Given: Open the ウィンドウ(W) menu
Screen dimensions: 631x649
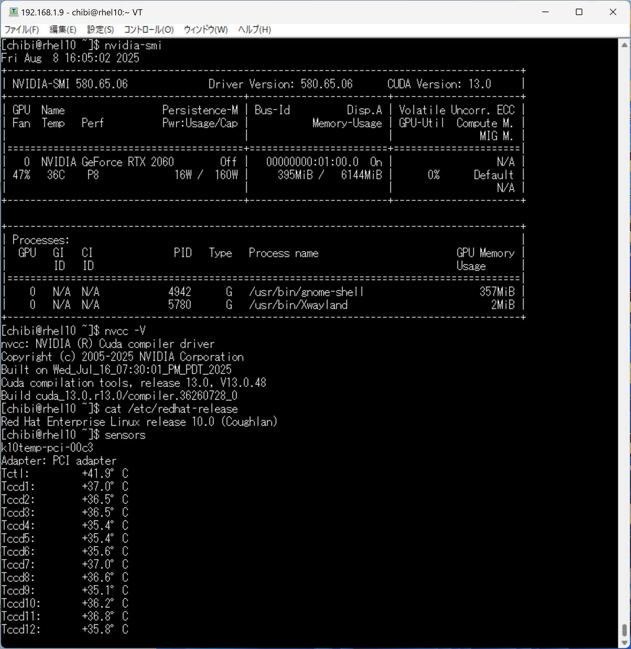Looking at the screenshot, I should 205,30.
